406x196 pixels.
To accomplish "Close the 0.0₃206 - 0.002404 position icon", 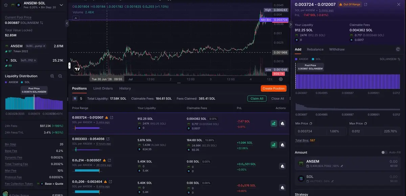I will (283, 188).
